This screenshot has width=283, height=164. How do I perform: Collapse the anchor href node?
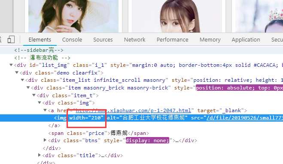click(45, 110)
